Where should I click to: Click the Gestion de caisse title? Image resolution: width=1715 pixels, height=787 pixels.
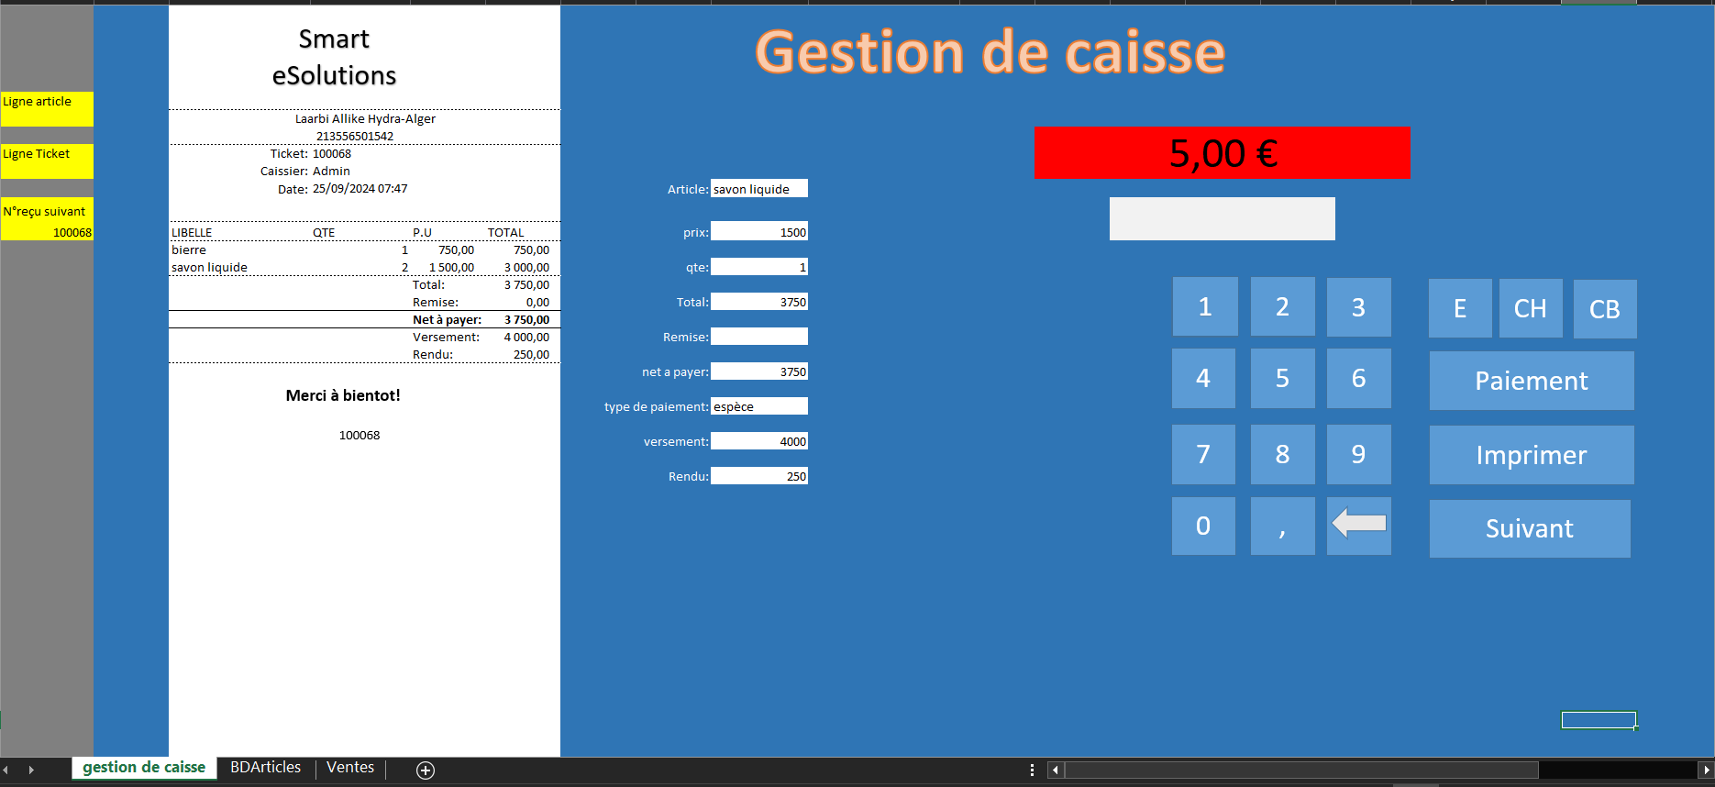tap(990, 52)
